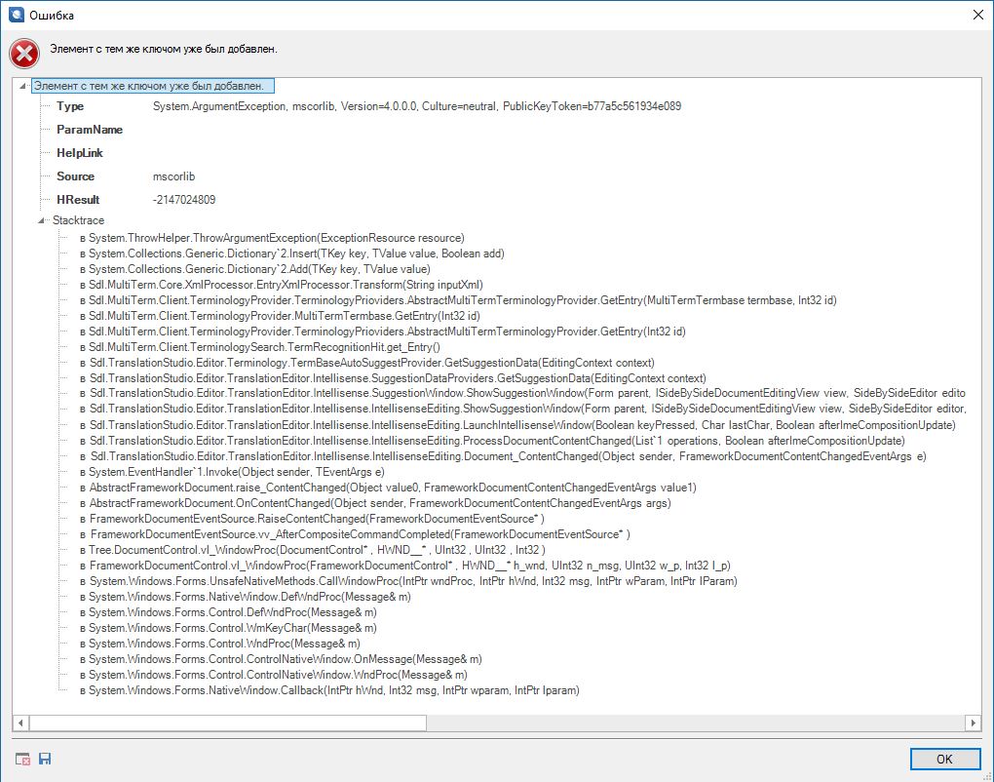Click the horizontal scrollbar thumb

coord(228,723)
